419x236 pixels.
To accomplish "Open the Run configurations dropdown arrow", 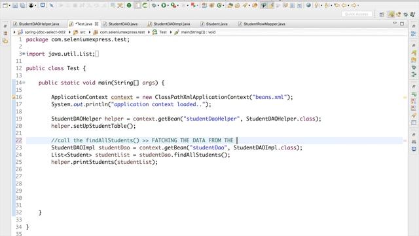I will [x=168, y=6].
